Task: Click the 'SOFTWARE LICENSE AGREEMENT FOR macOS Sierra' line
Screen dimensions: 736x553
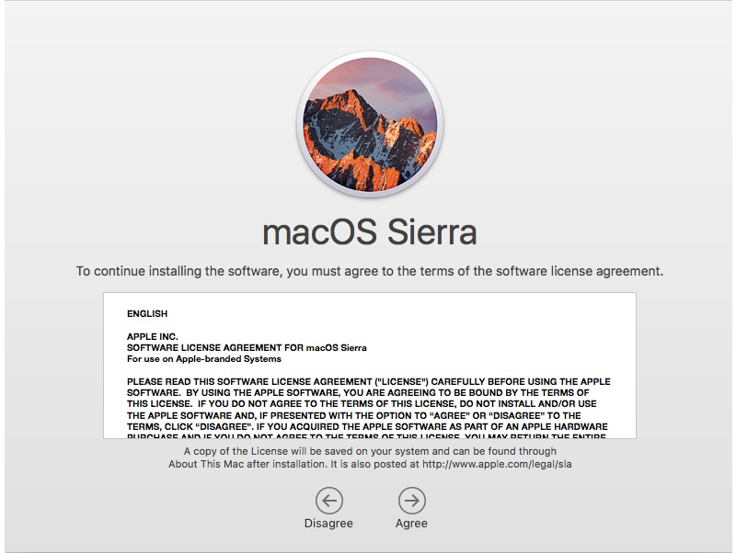Action: point(247,348)
